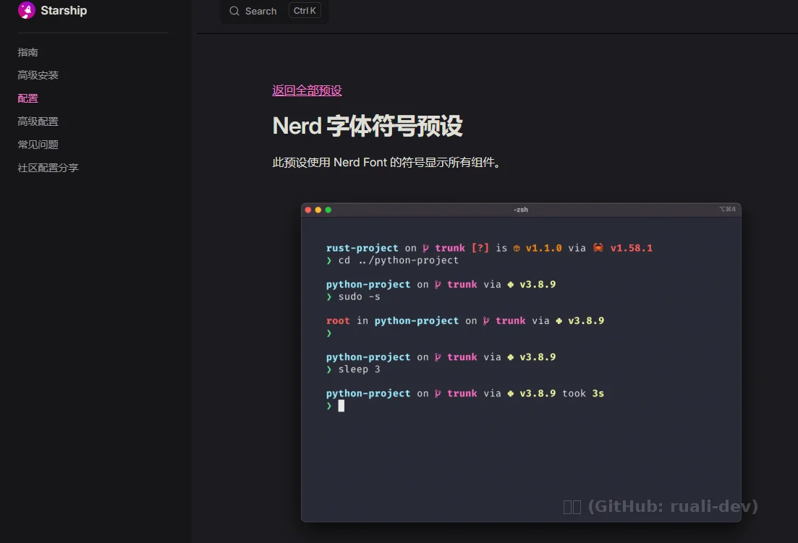Viewport: 798px width, 543px height.
Task: Click the Starship site title text
Action: tap(64, 10)
